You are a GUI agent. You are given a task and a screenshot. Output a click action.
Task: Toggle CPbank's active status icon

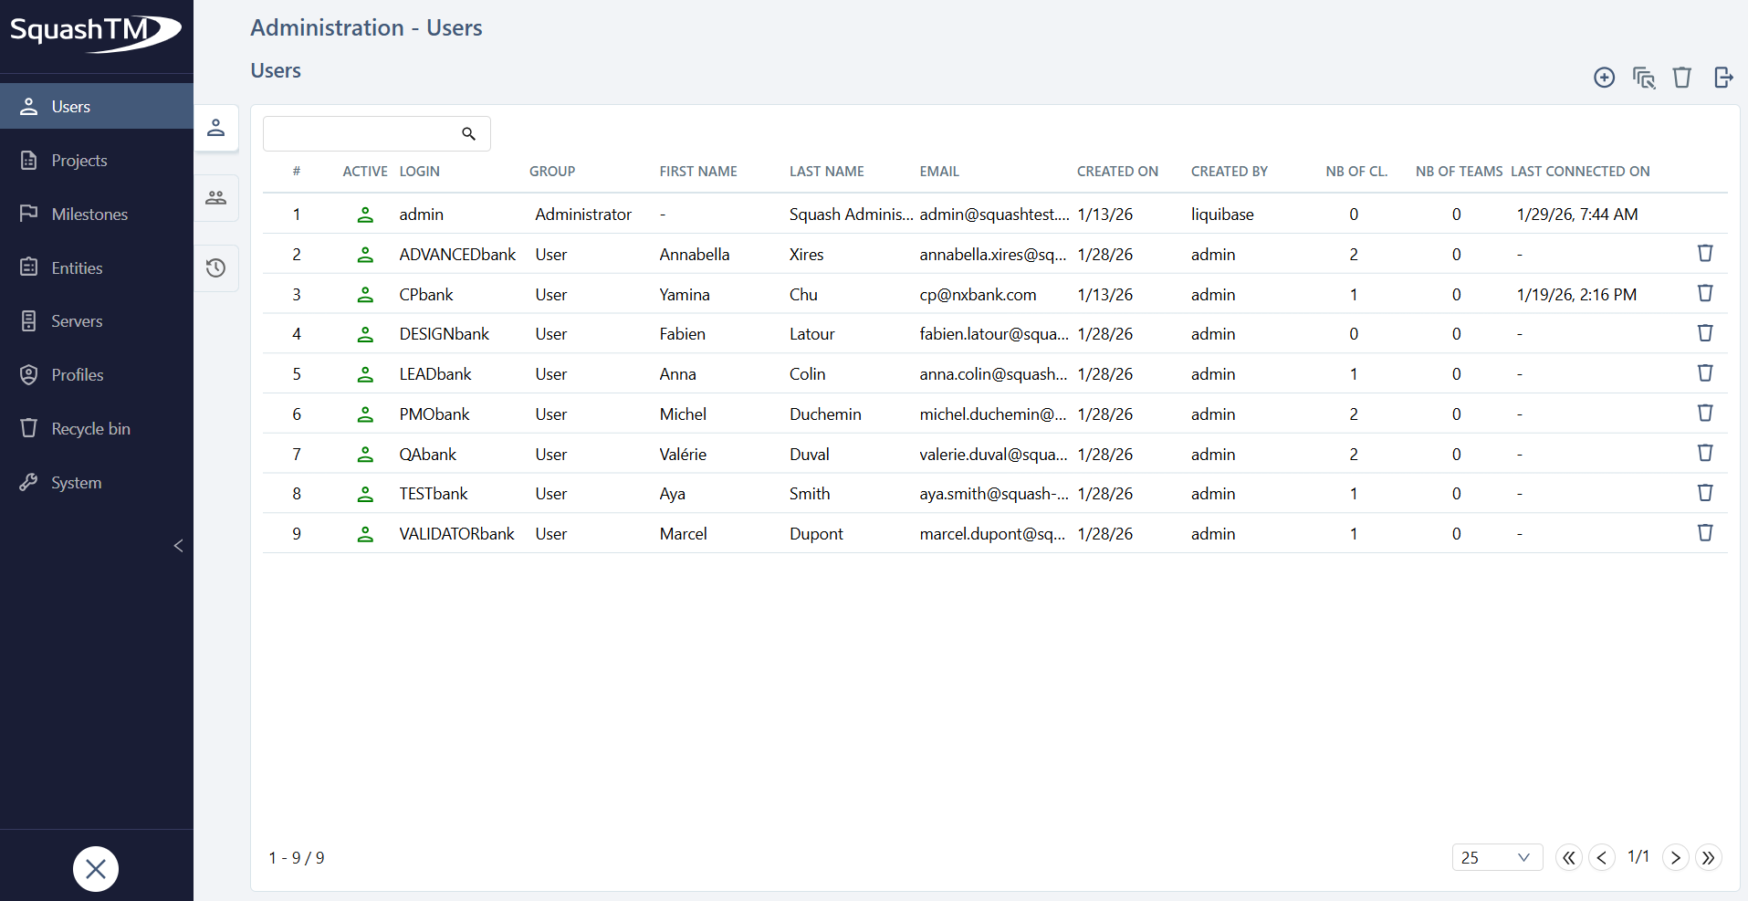366,295
